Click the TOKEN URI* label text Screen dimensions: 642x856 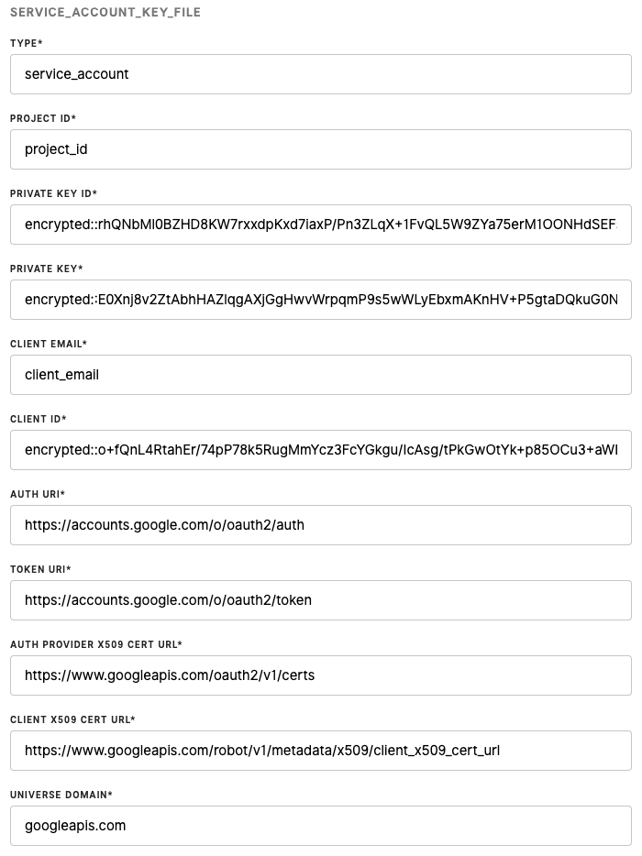coord(41,570)
